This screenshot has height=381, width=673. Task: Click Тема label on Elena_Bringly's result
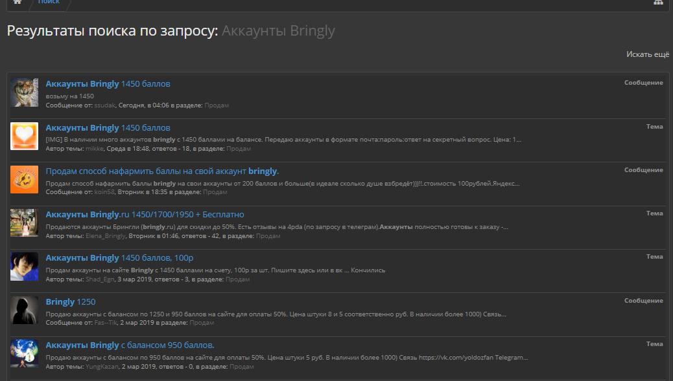click(x=655, y=213)
